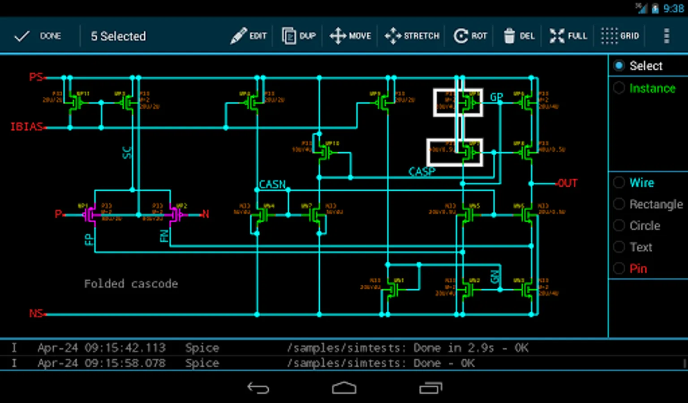
Task: Tap the Android back arrow
Action: coord(258,388)
